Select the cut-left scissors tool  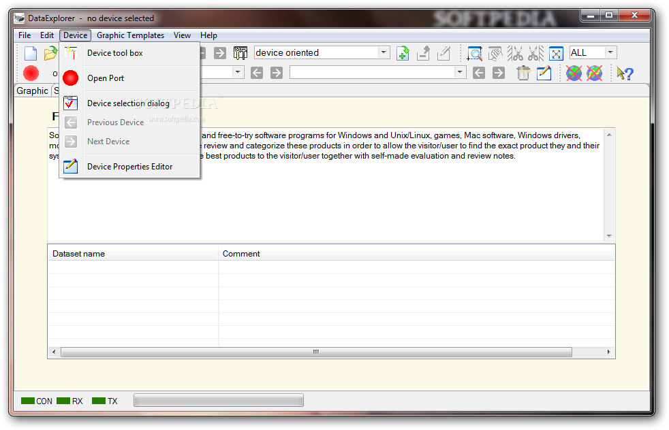click(516, 53)
